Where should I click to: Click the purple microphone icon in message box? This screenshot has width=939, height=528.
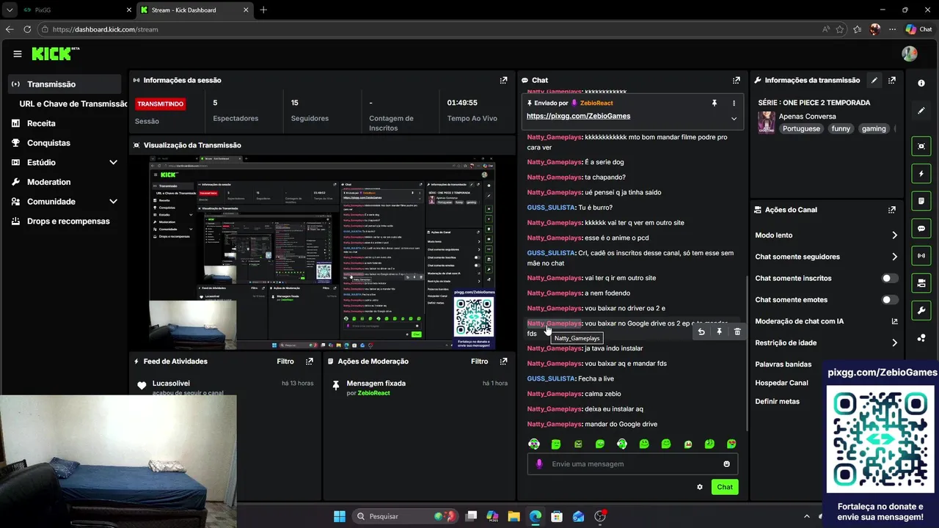(x=539, y=463)
